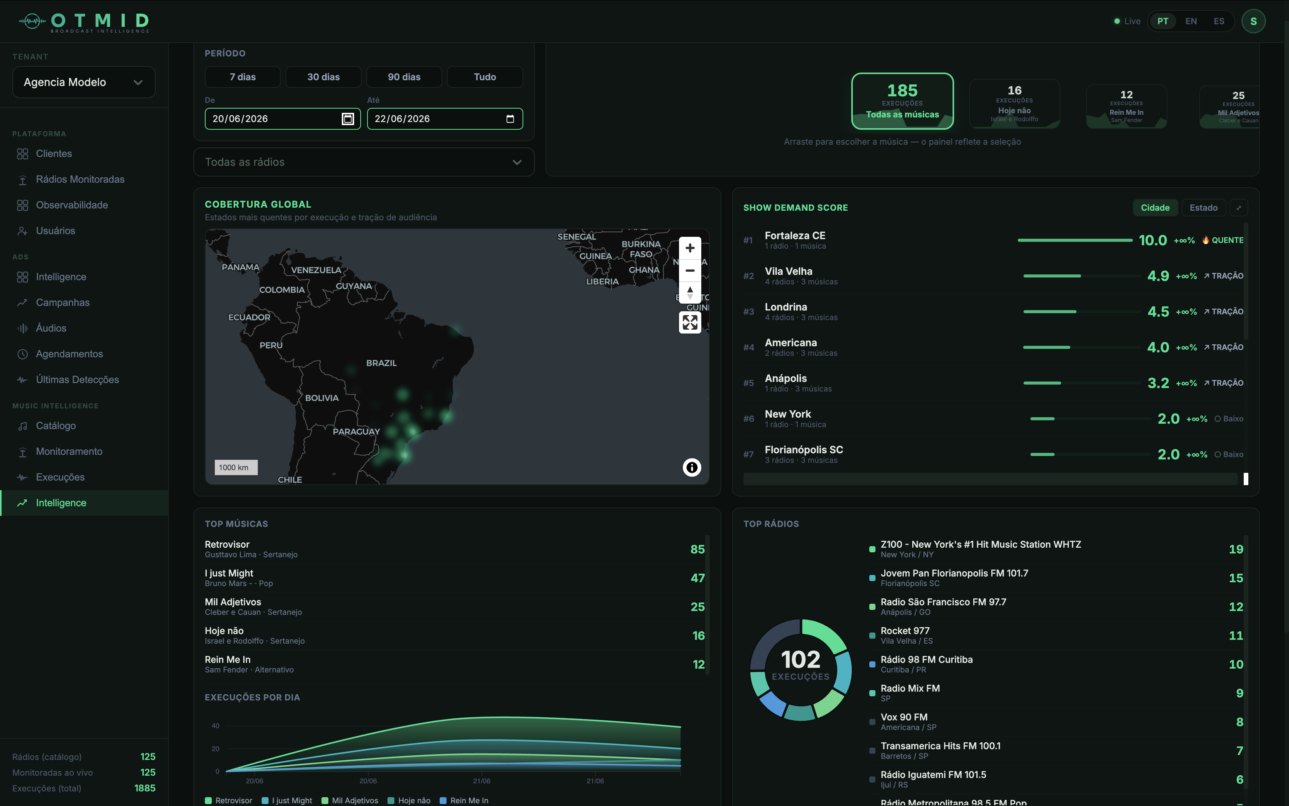Expand the Show Demand Score panel

1238,208
